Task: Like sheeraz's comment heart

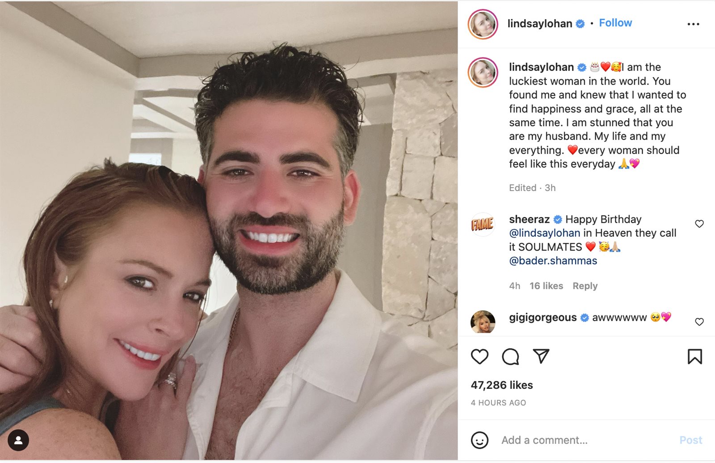Action: coord(699,224)
